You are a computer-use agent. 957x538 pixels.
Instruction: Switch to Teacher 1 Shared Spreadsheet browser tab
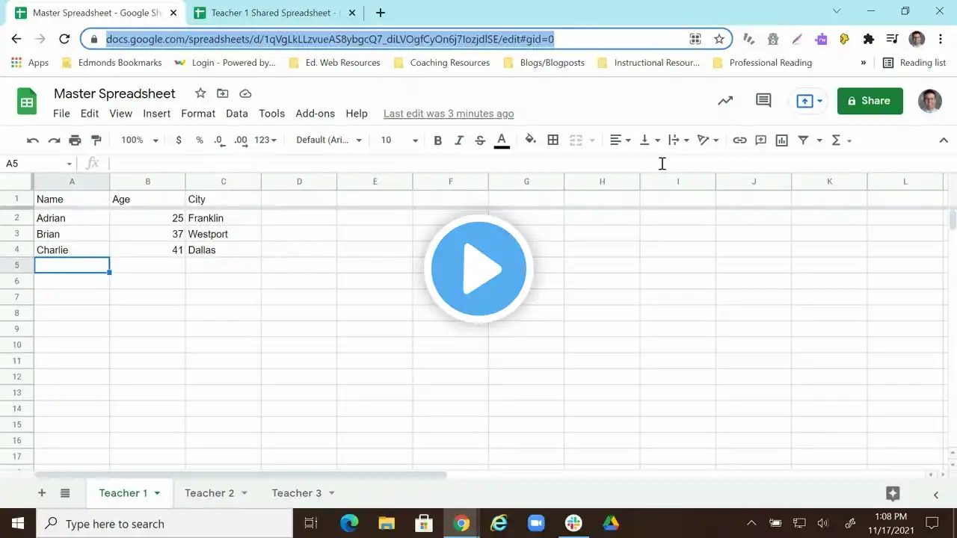272,13
